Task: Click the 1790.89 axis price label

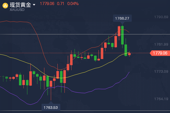Action: click(161, 17)
